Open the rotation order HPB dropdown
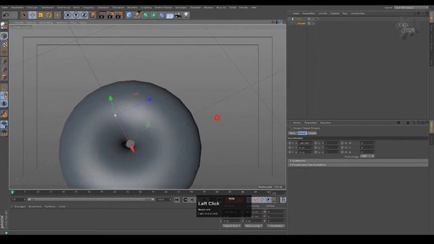434x244 pixels. 368,157
